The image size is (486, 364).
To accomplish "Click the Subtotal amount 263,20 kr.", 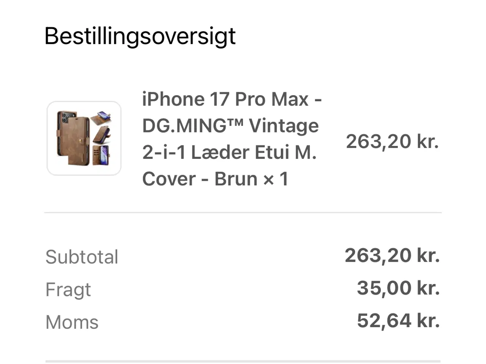I will (x=392, y=256).
